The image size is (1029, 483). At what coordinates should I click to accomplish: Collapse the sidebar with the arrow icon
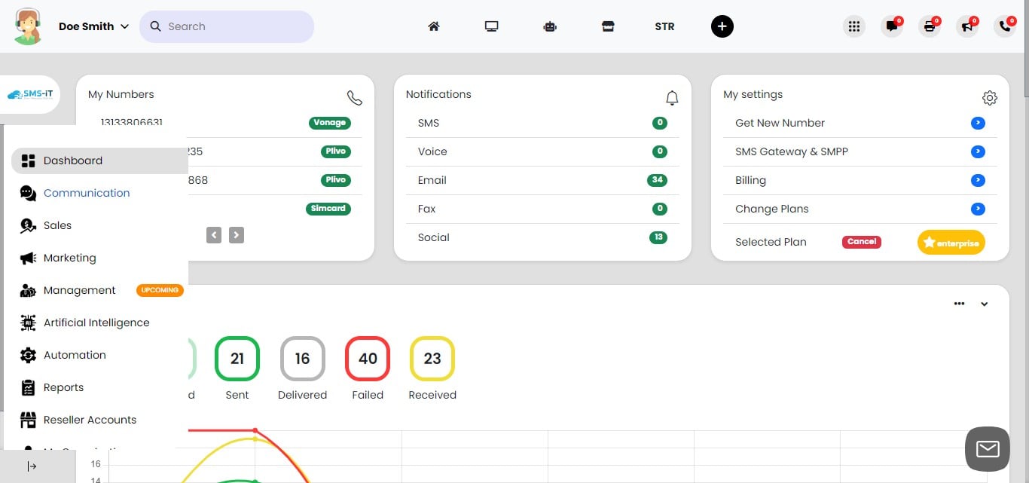[x=32, y=466]
